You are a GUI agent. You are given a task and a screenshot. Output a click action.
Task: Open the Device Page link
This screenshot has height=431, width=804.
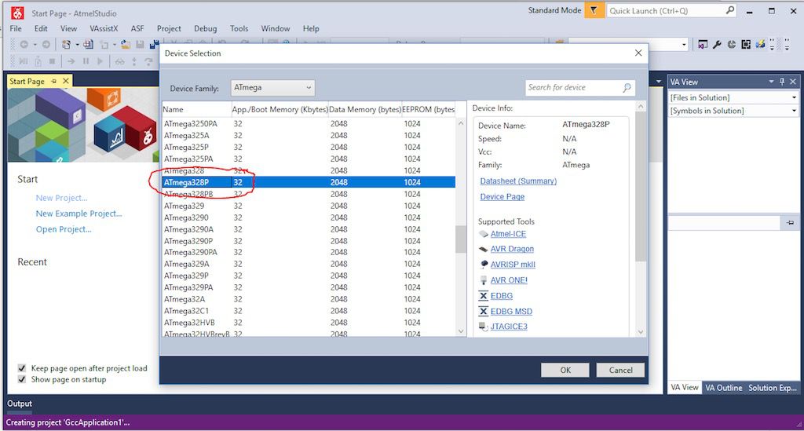[x=502, y=197]
